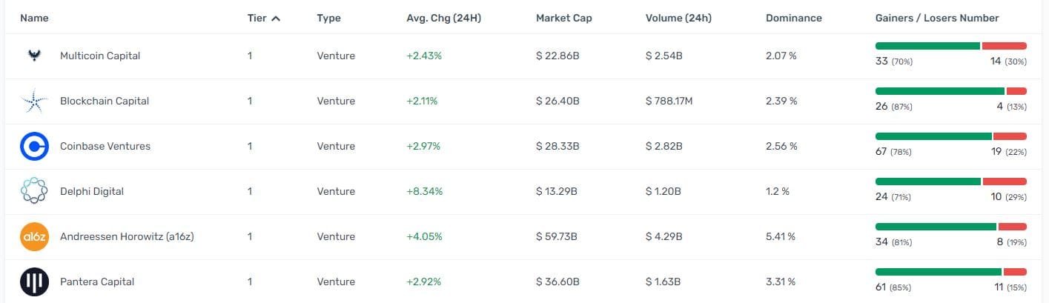The width and height of the screenshot is (1049, 303).
Task: Open the Andreessen Horowitz (a16z) link
Action: [127, 236]
